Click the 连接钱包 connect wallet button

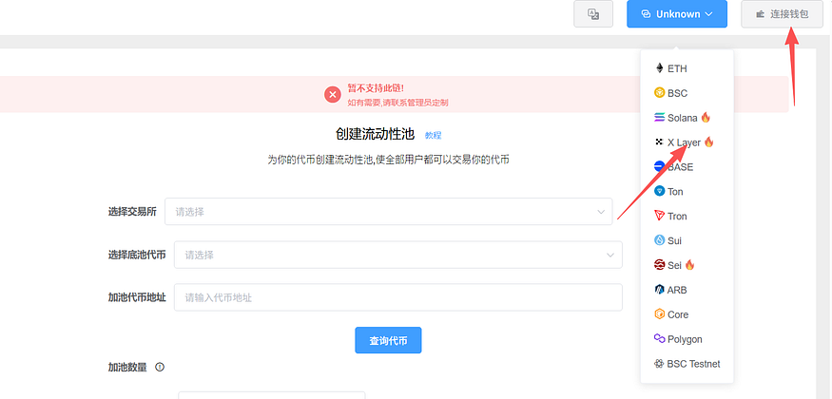(x=783, y=14)
